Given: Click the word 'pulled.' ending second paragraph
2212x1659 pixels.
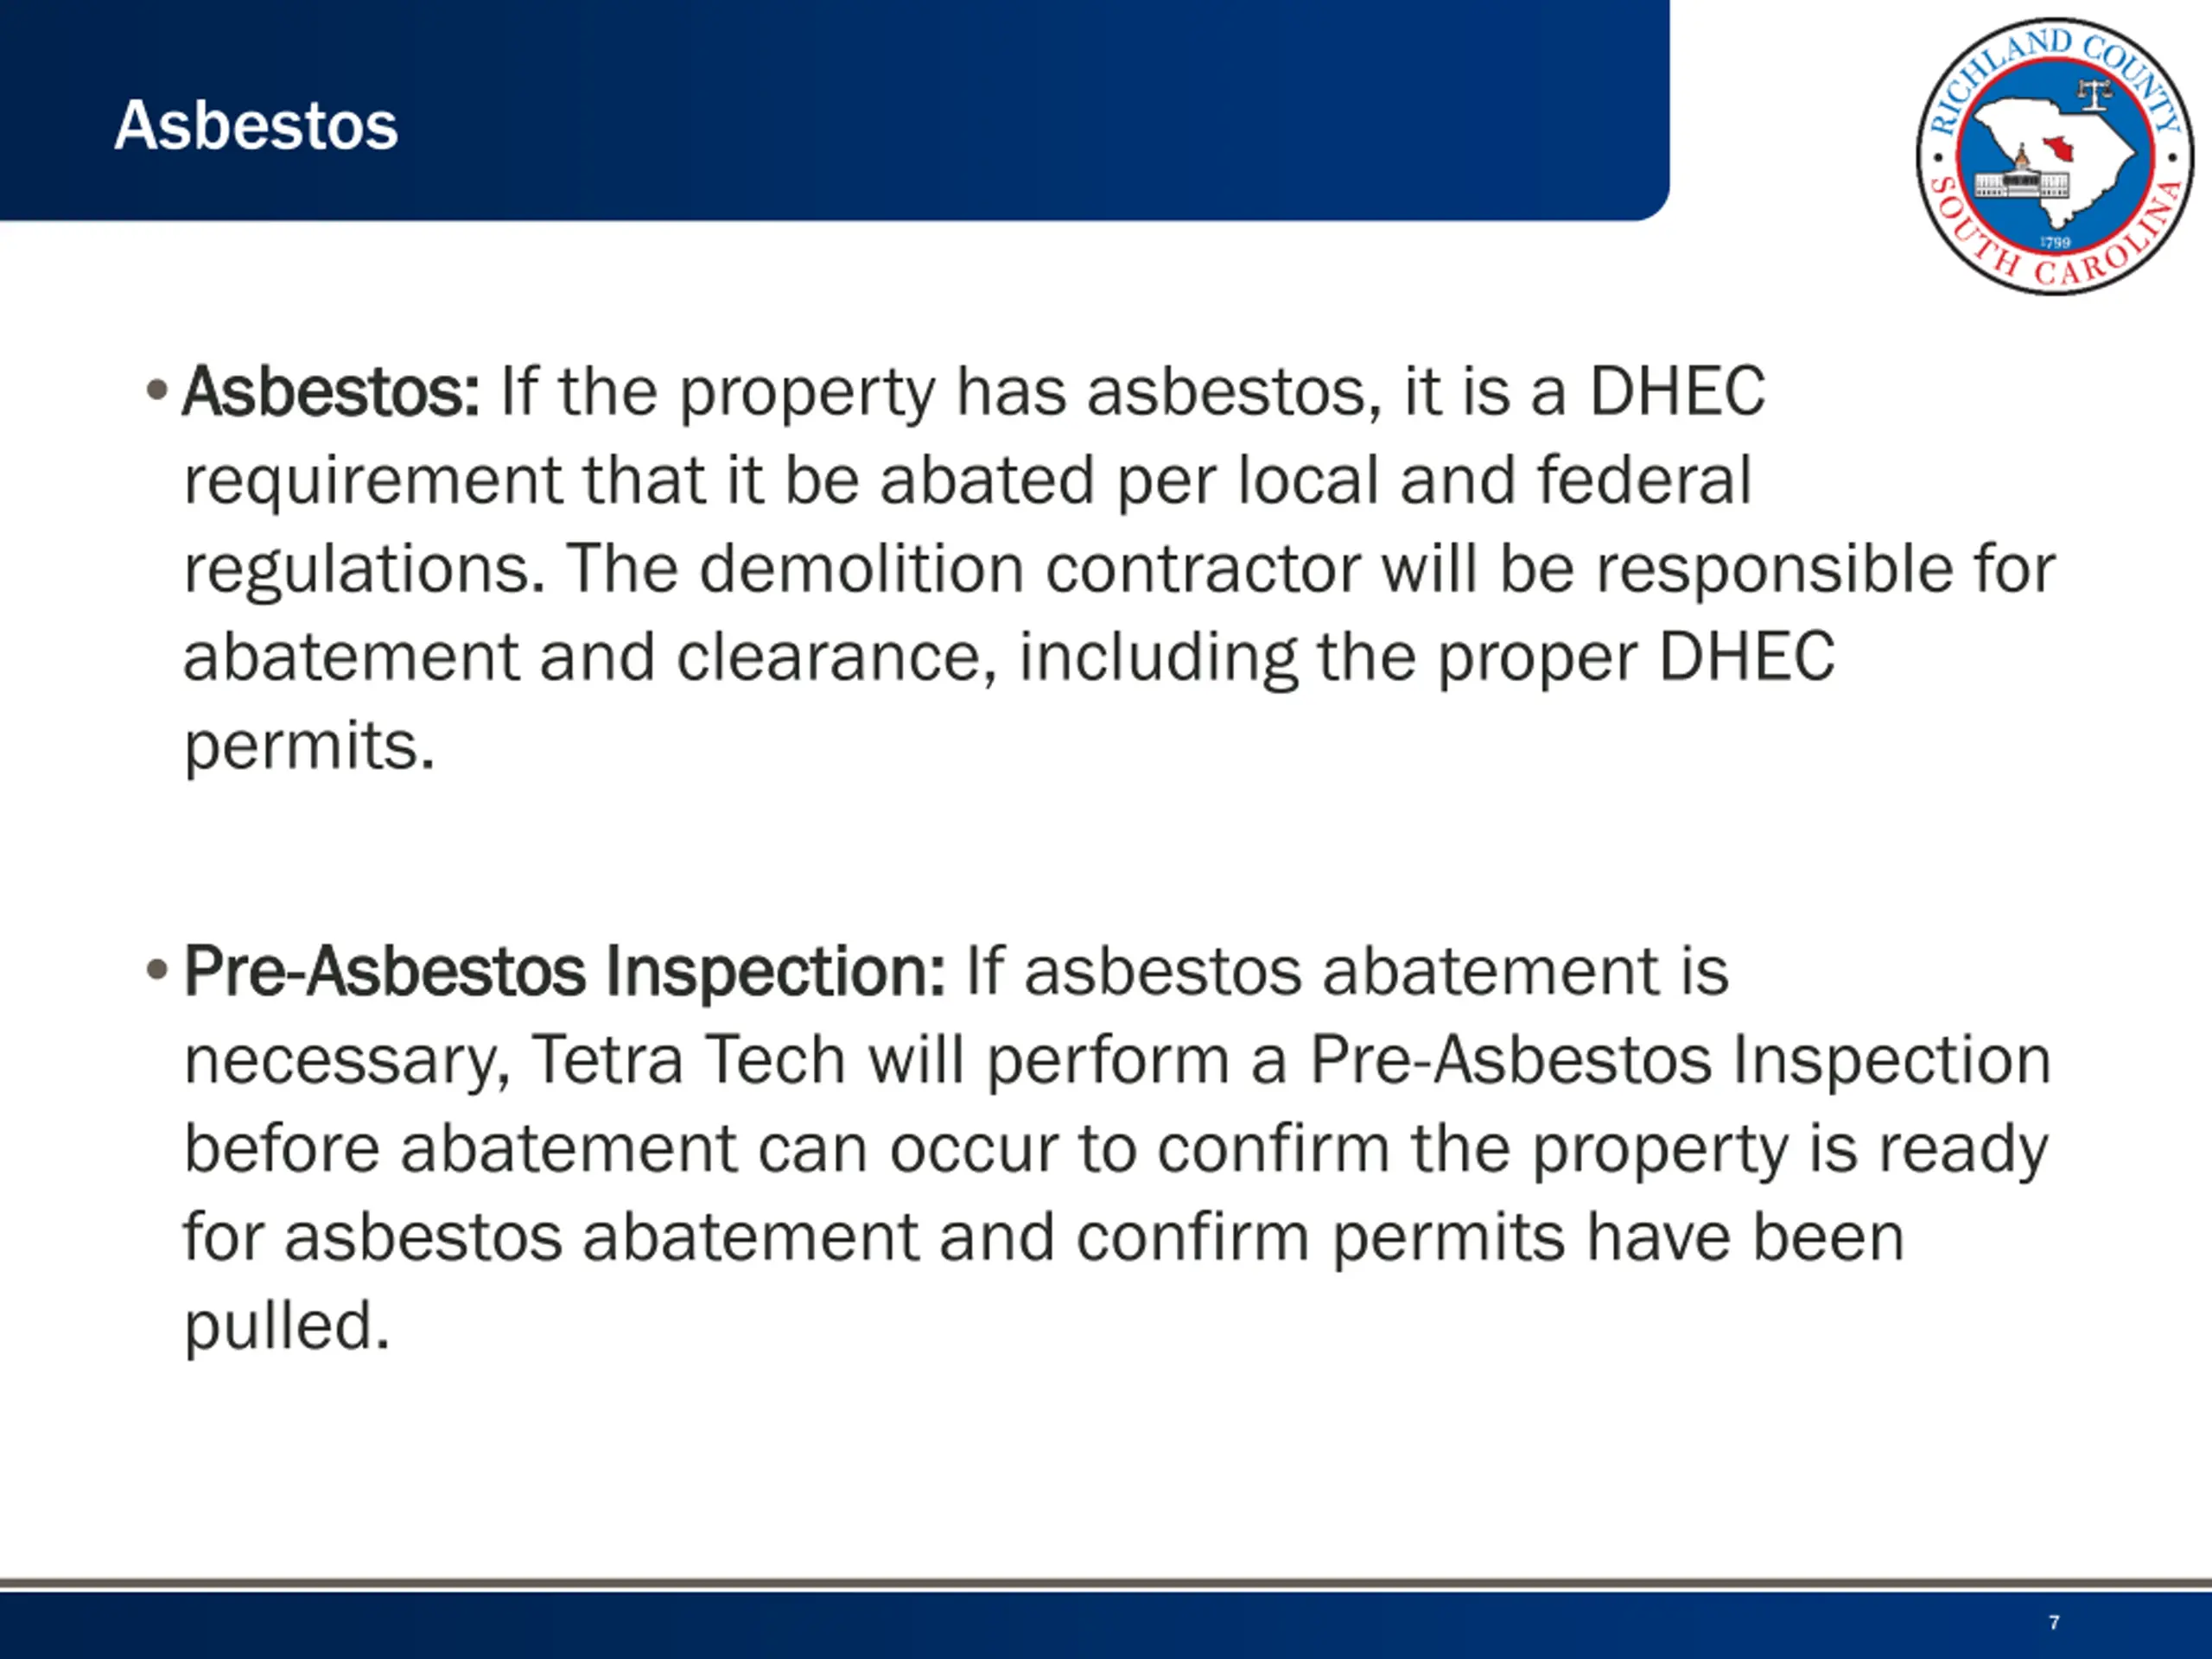Looking at the screenshot, I should point(286,1326).
